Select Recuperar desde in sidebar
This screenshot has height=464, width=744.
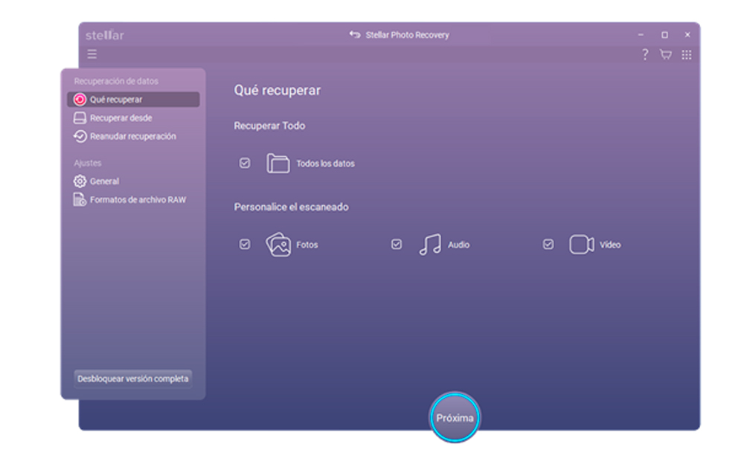tap(121, 118)
